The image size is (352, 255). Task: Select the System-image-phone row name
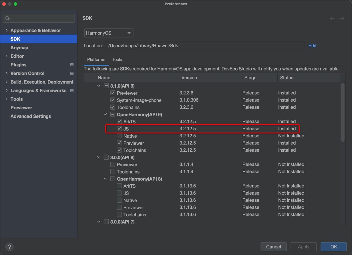point(139,100)
